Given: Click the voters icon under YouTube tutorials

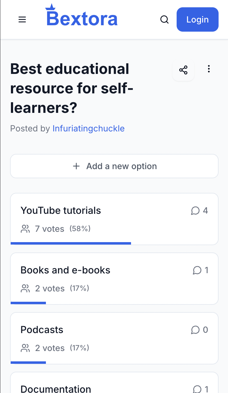Looking at the screenshot, I should click(x=25, y=229).
